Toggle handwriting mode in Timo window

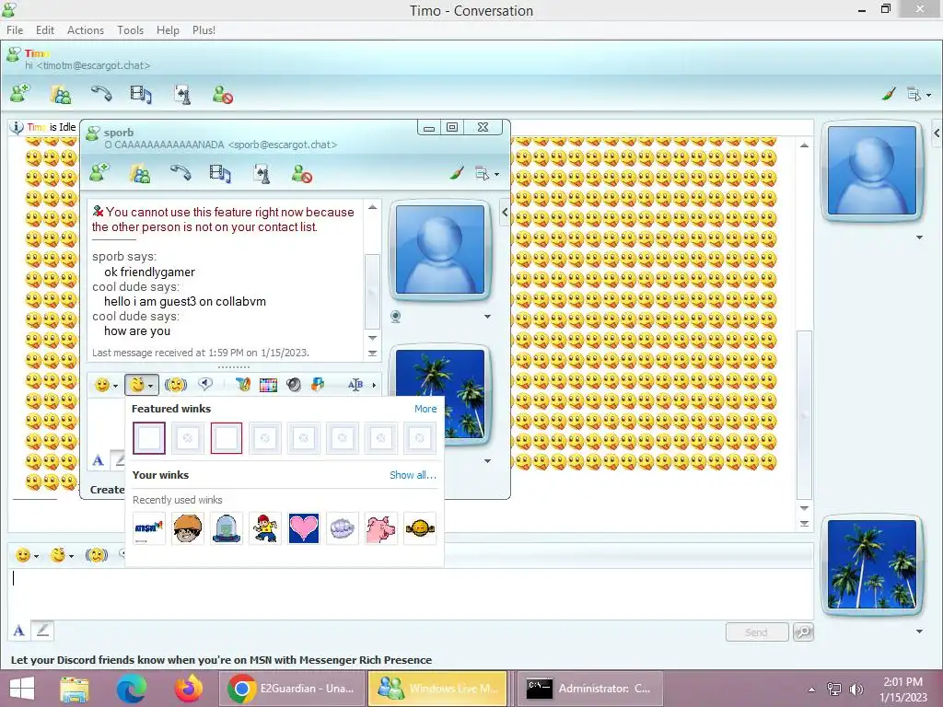pos(42,630)
